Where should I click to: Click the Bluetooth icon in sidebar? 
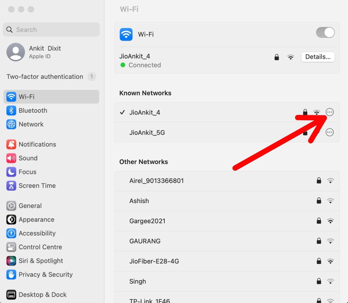click(11, 111)
